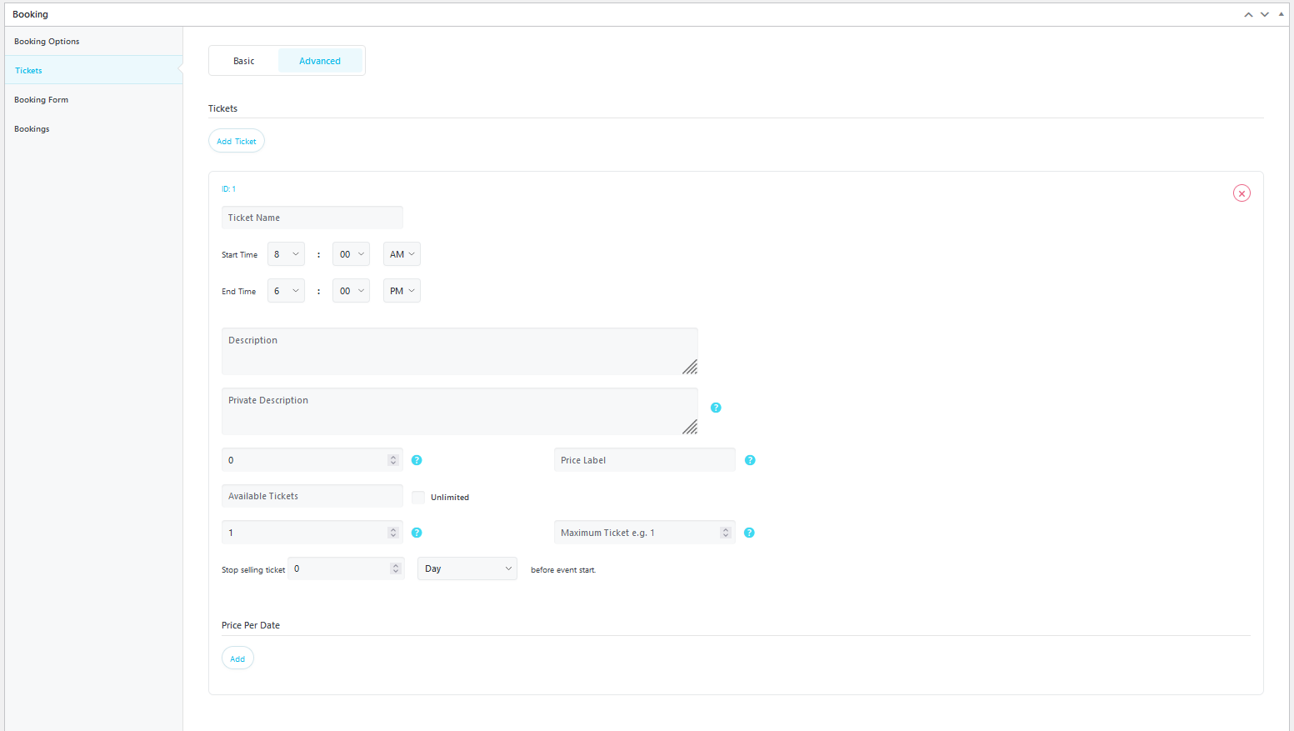Open the End Time minutes dropdown

pos(351,291)
